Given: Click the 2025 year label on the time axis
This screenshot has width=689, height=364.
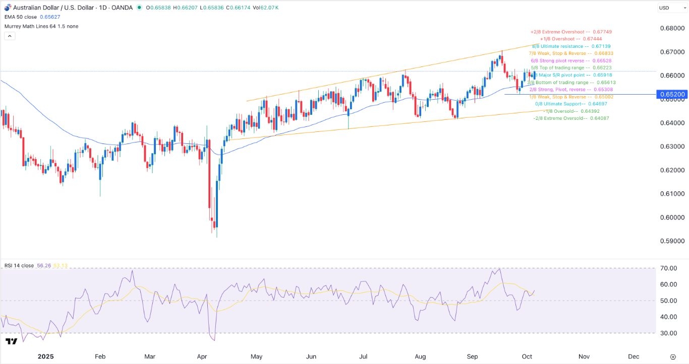Looking at the screenshot, I should [x=46, y=356].
